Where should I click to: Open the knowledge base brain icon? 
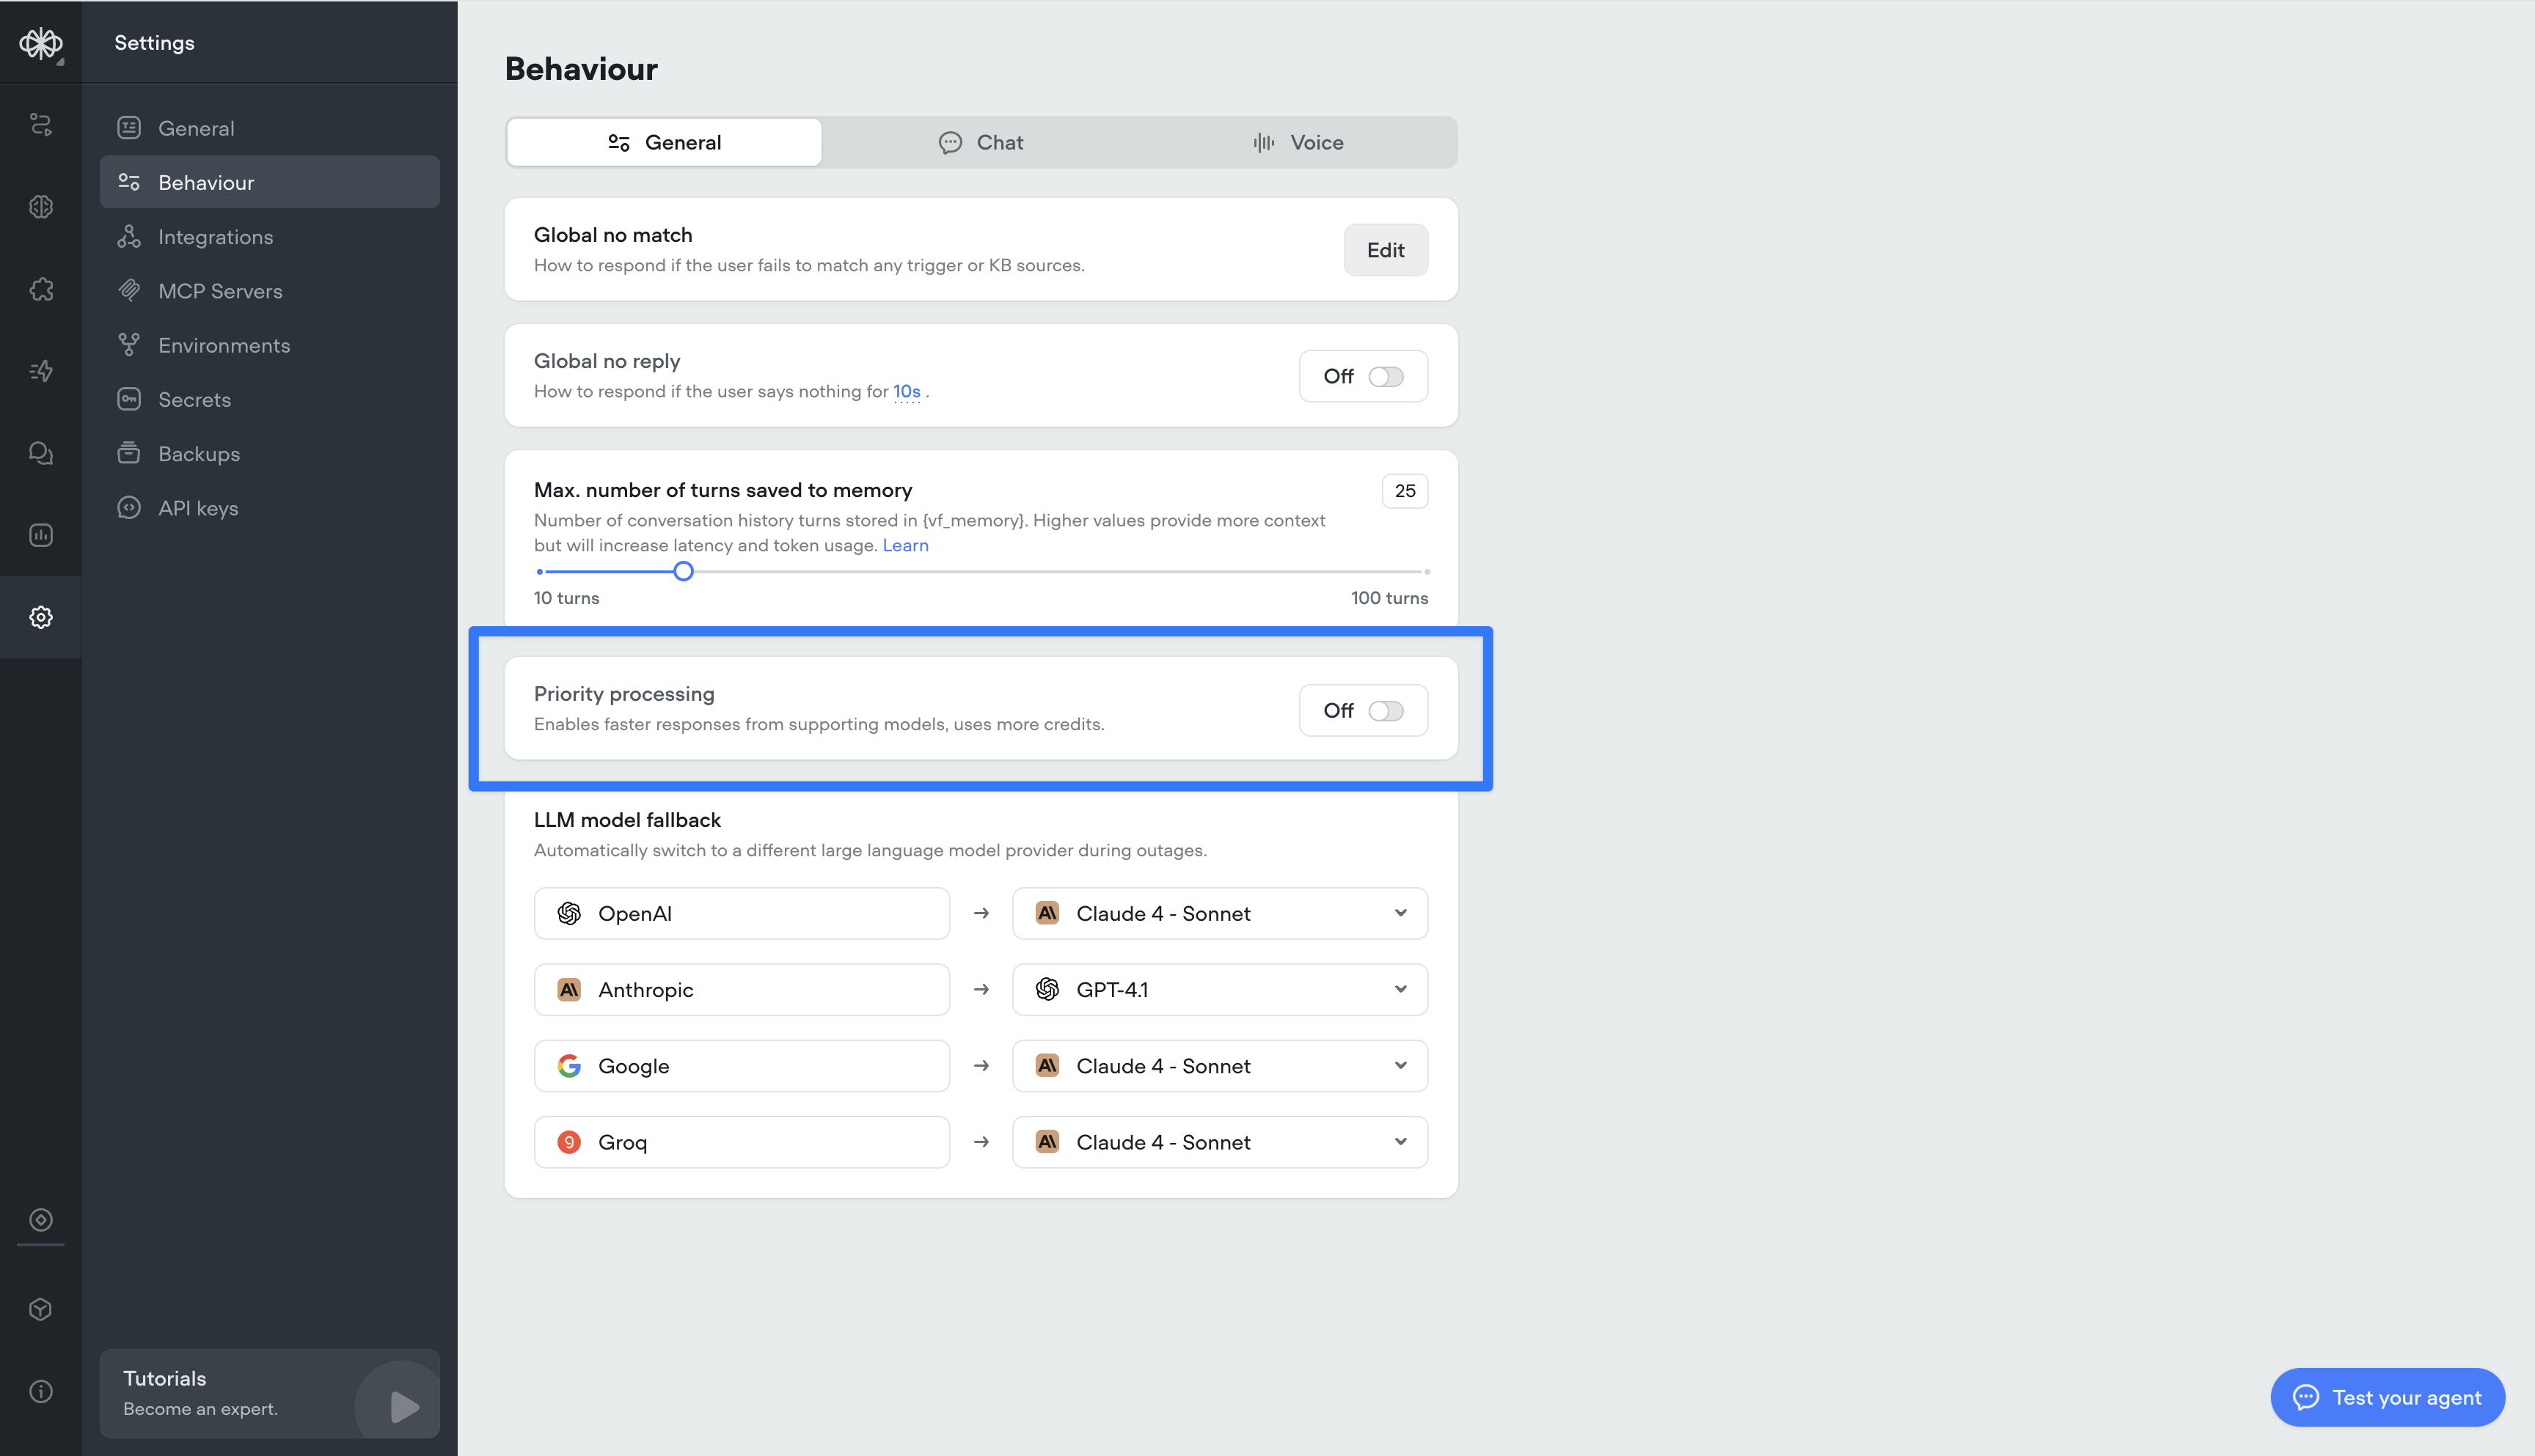40,207
